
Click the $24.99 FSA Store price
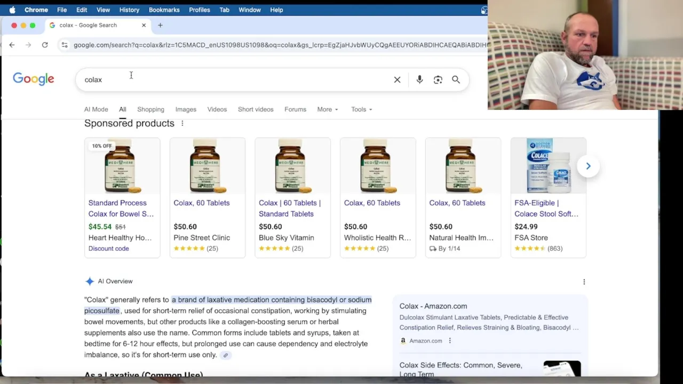tap(526, 227)
